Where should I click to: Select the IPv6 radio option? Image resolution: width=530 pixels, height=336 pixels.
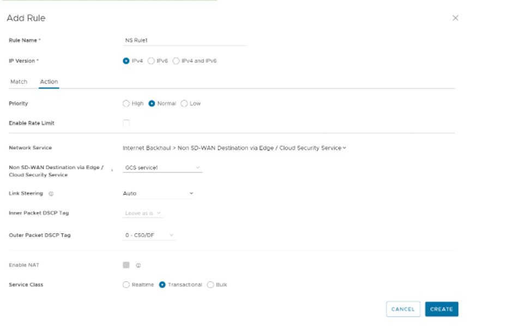pos(151,61)
